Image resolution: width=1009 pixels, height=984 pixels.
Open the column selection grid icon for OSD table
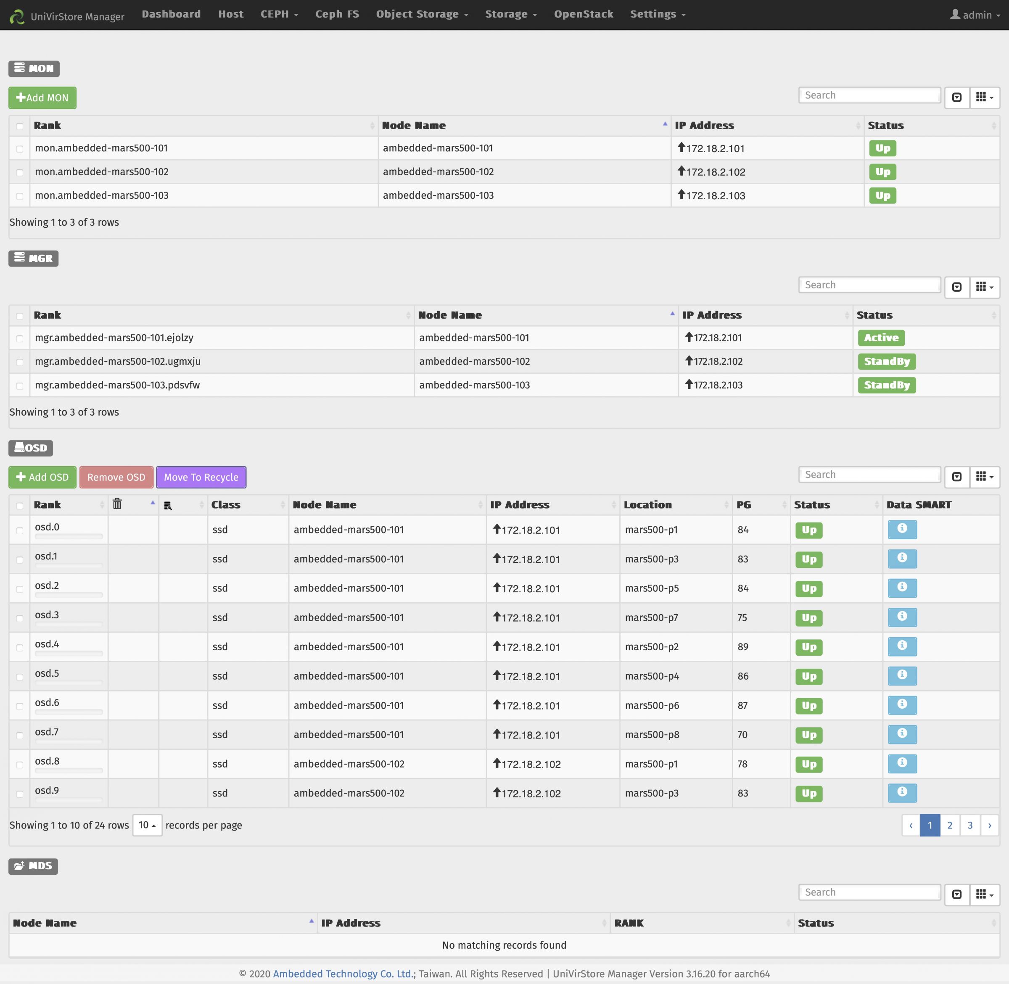(982, 477)
